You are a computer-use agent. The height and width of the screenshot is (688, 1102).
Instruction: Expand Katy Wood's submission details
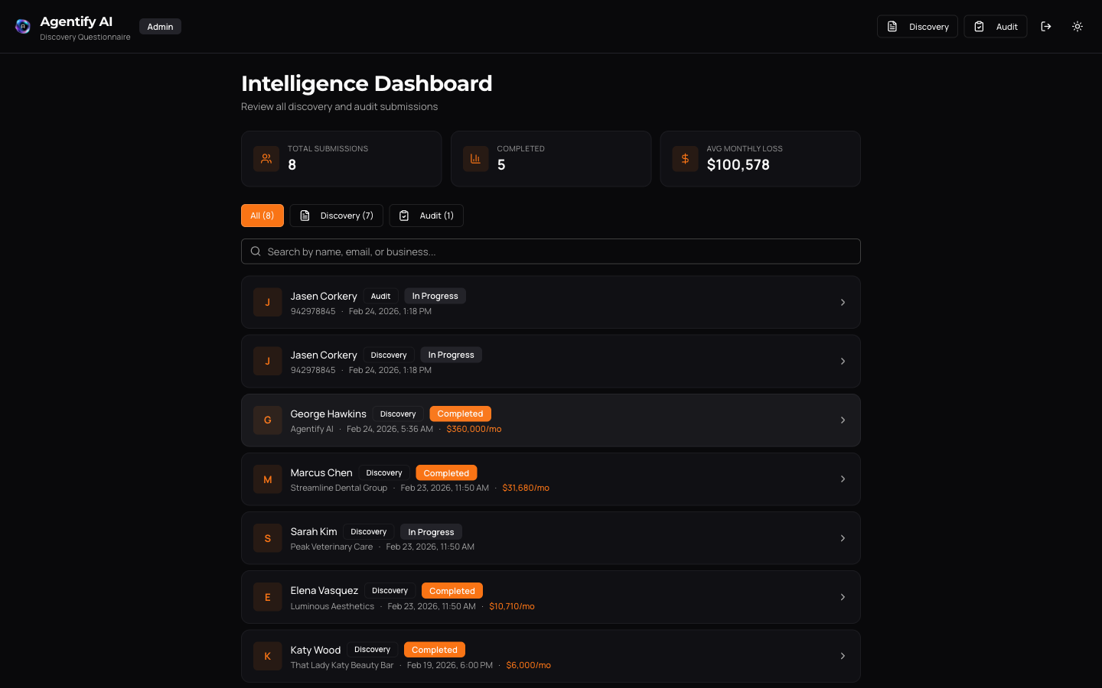pyautogui.click(x=843, y=656)
